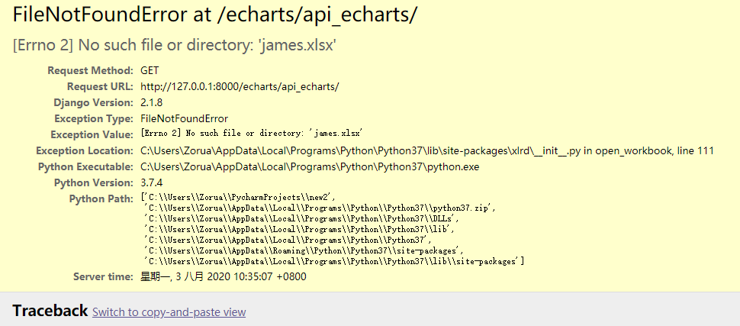The image size is (740, 326).
Task: Click the Roaming site-packages path entry
Action: pos(304,250)
